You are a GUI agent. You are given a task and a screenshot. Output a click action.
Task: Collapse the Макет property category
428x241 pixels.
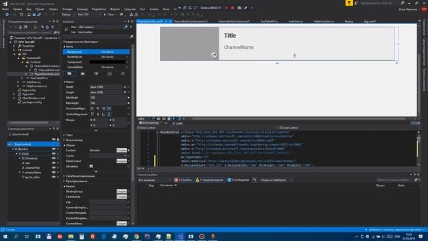[x=64, y=82]
